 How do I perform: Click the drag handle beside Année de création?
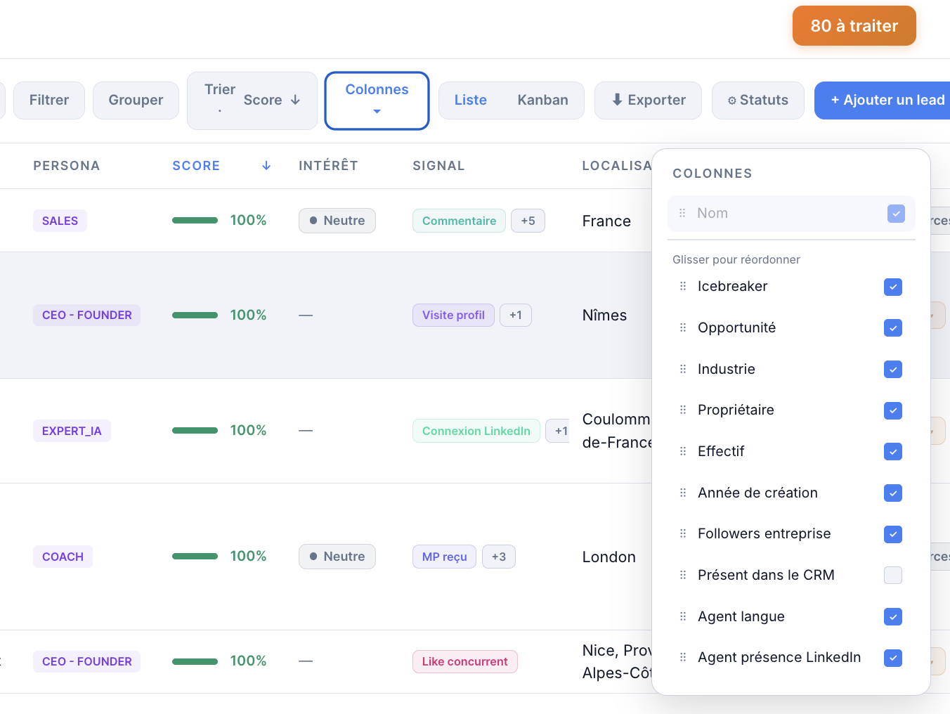tap(683, 493)
